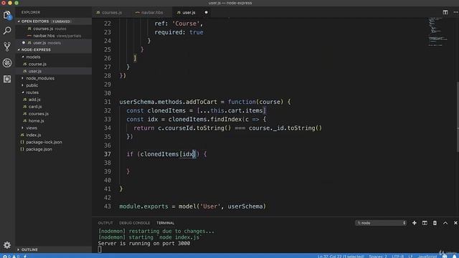Image resolution: width=459 pixels, height=258 pixels.
Task: Change line endings via LF status item
Action: point(410,256)
